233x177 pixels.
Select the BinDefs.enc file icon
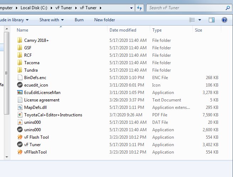click(20, 77)
